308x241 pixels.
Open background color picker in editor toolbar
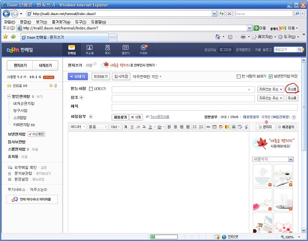pos(161,127)
